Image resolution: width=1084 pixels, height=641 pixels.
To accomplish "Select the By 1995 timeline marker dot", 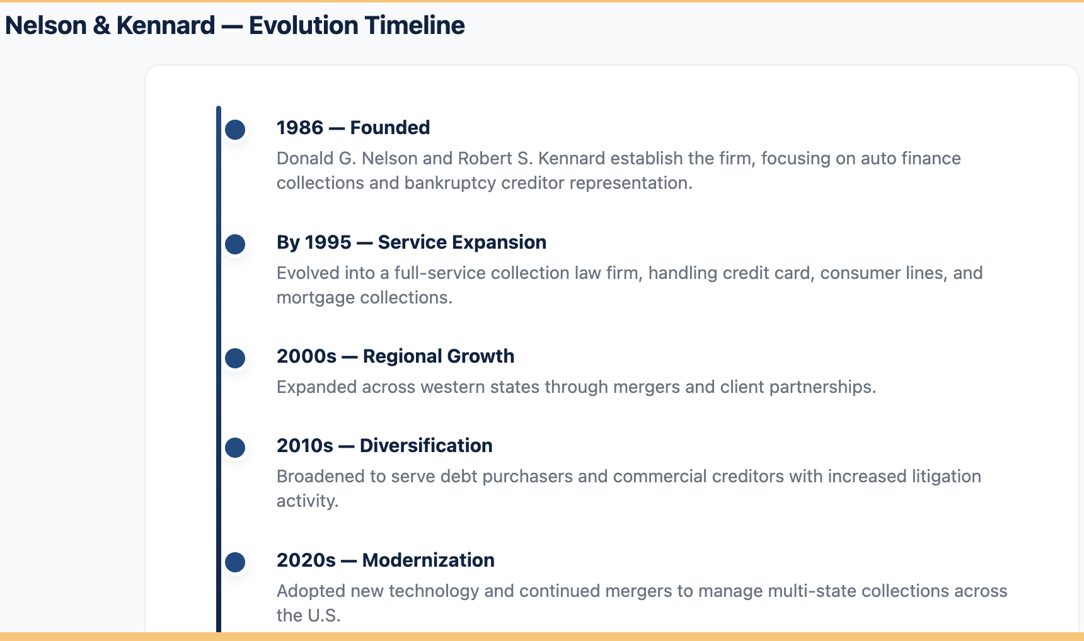I will click(235, 244).
